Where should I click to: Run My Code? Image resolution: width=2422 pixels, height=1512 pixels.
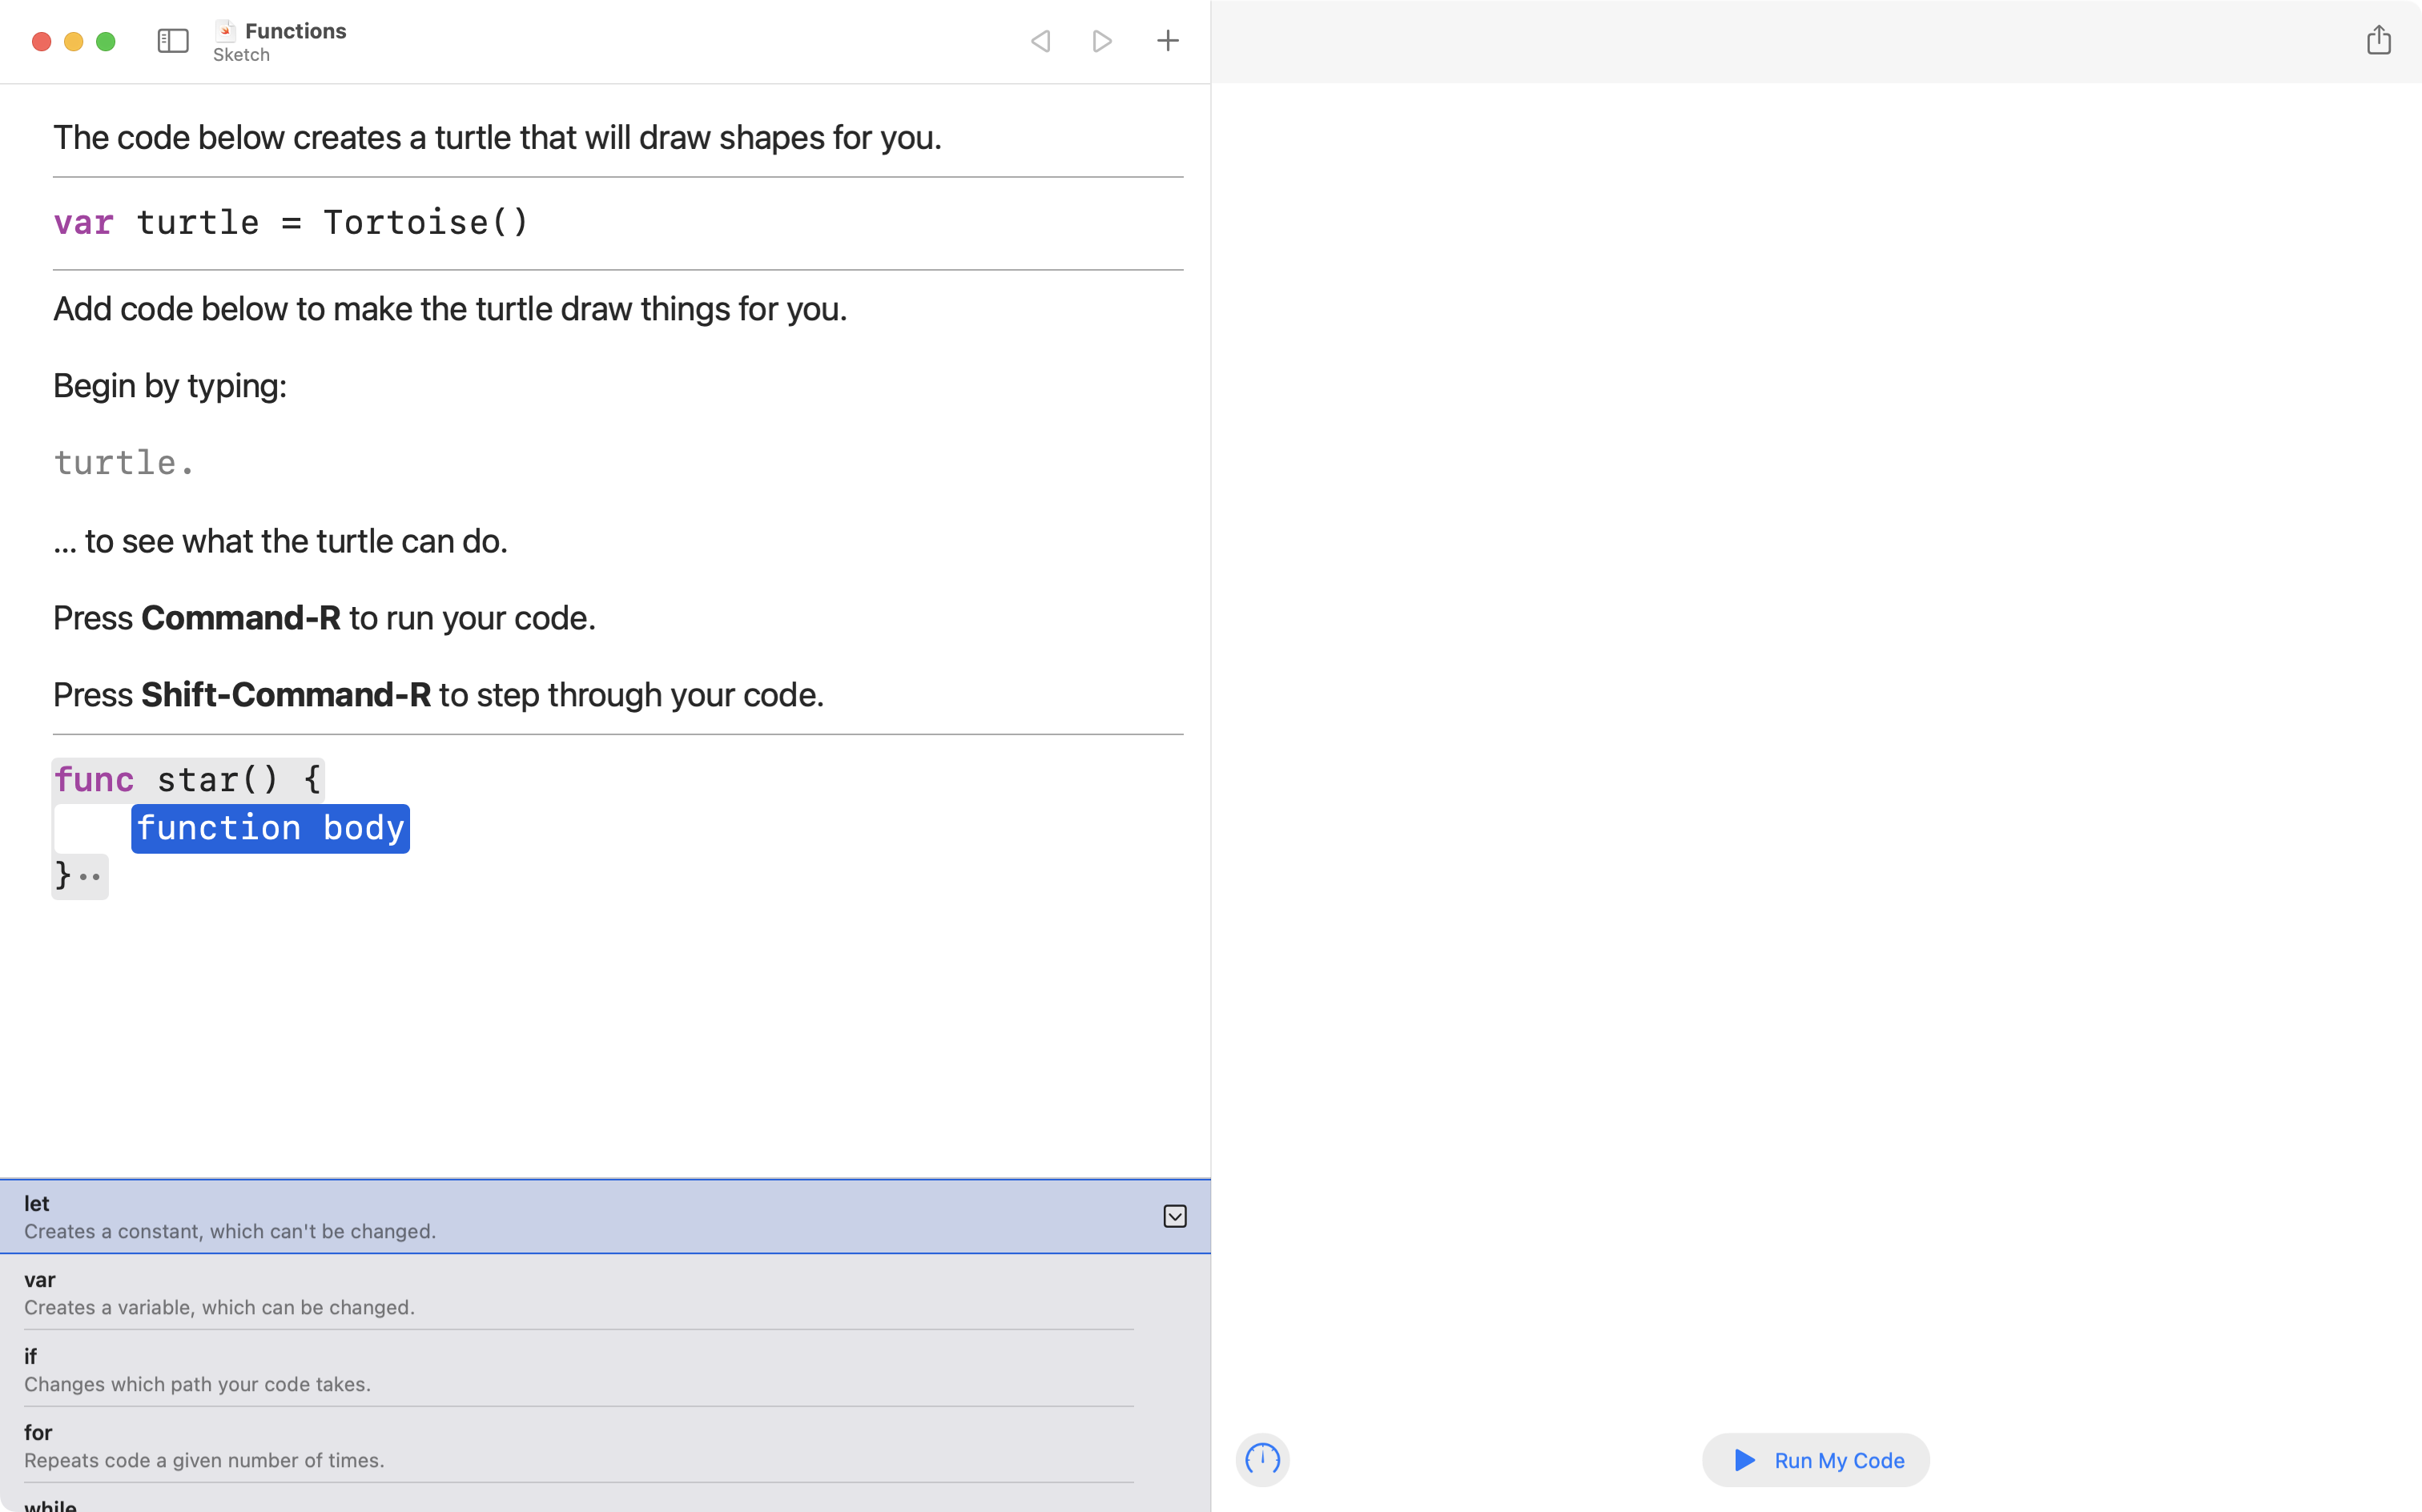point(1815,1460)
